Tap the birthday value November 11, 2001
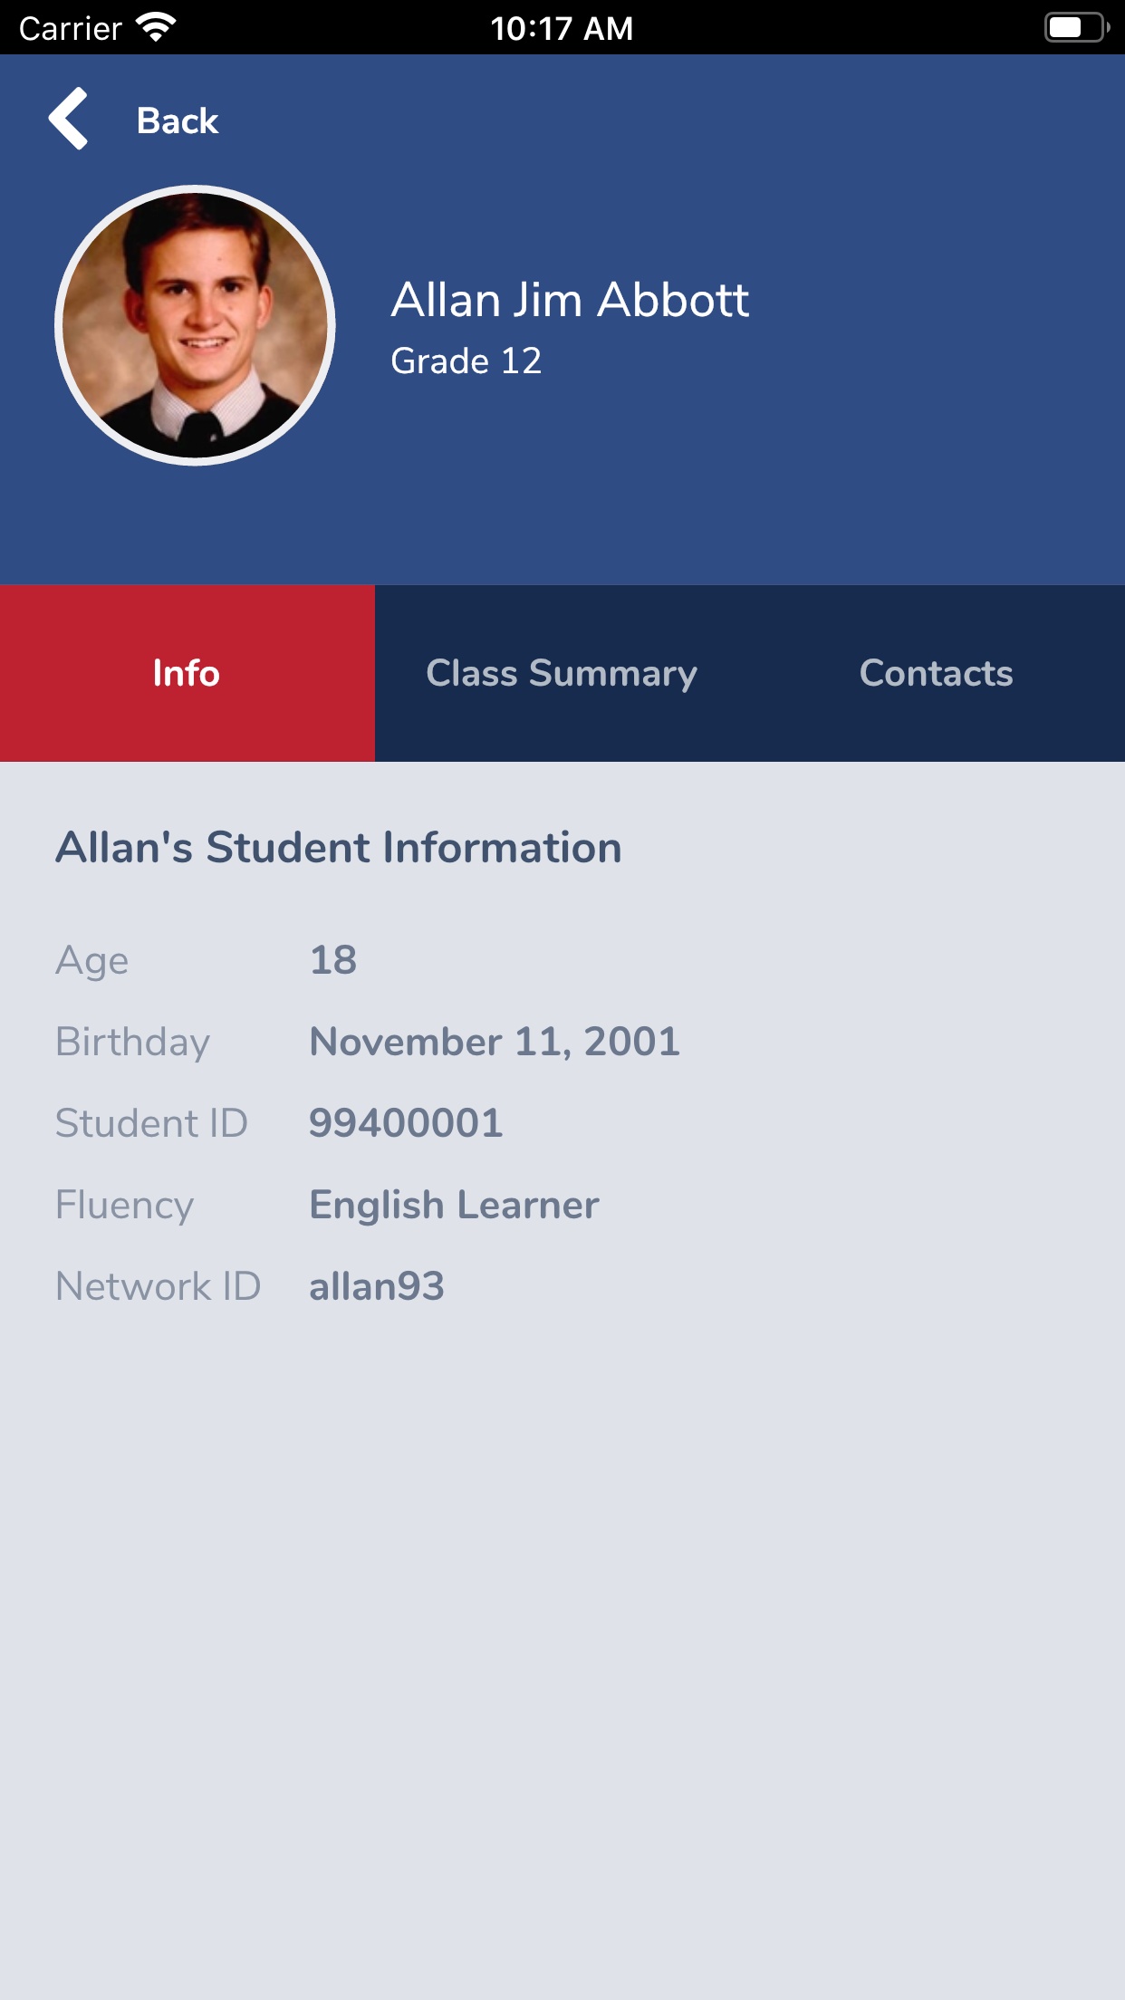 495,1042
